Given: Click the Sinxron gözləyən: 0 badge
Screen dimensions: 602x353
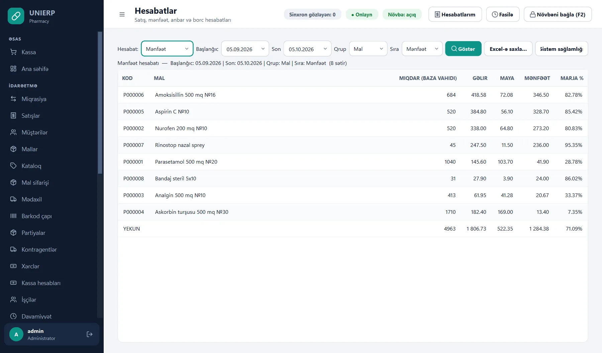Looking at the screenshot, I should tap(312, 14).
